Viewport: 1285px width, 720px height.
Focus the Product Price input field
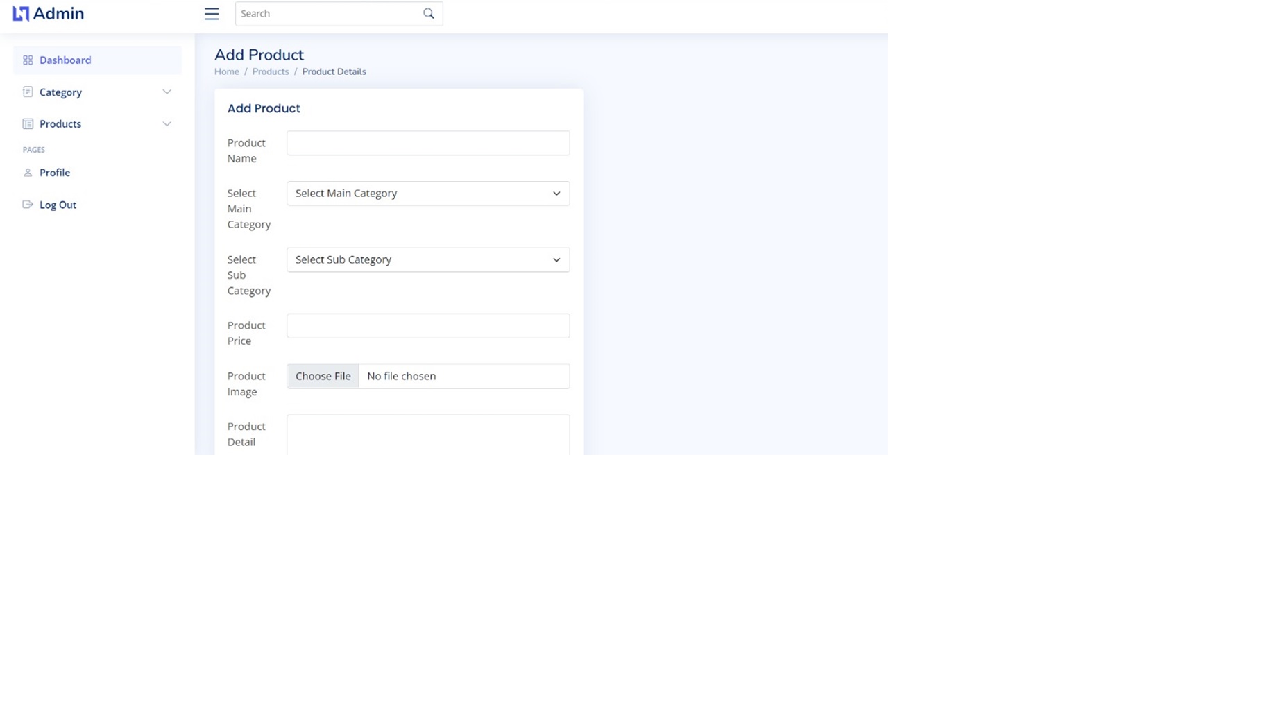428,326
